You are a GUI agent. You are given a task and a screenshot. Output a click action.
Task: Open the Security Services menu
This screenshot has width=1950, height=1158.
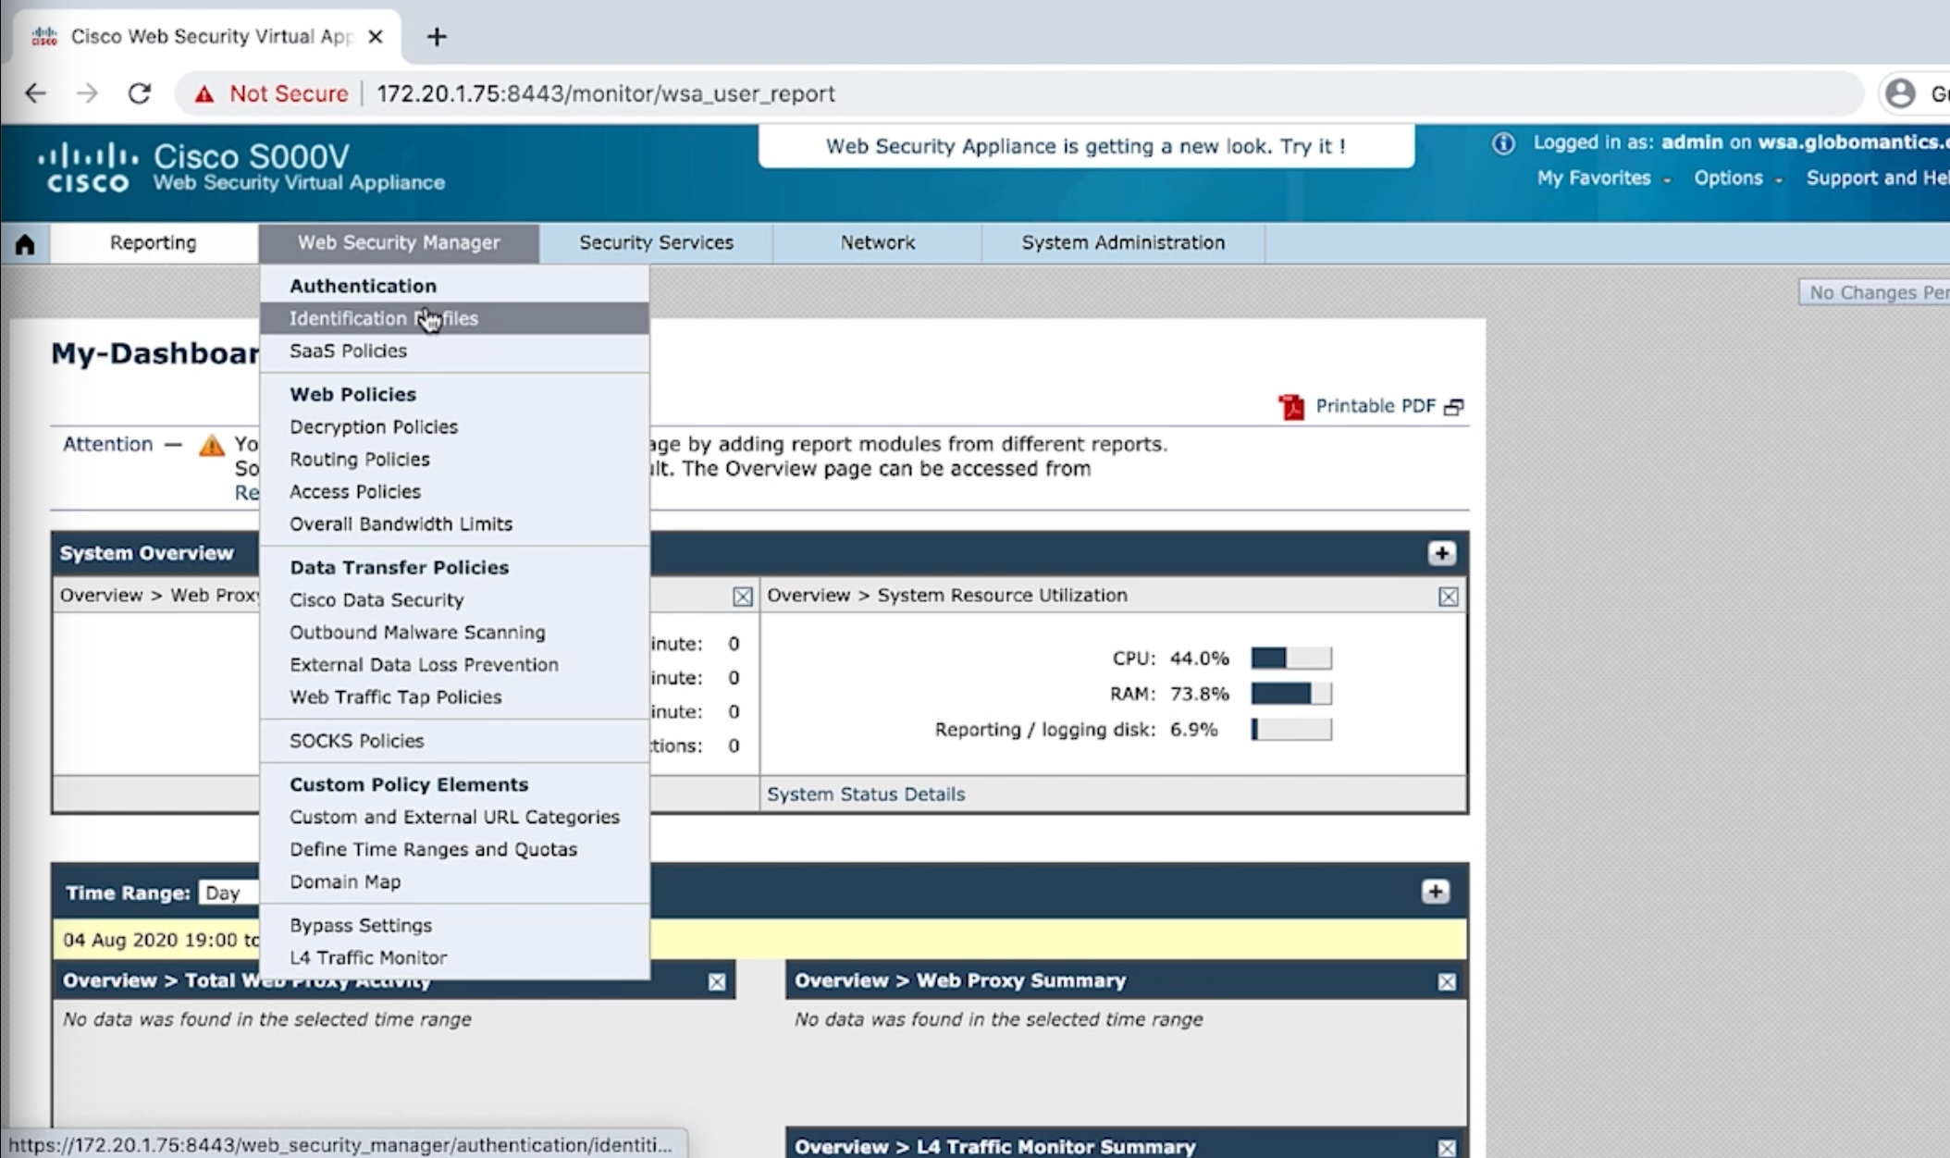[x=657, y=242]
